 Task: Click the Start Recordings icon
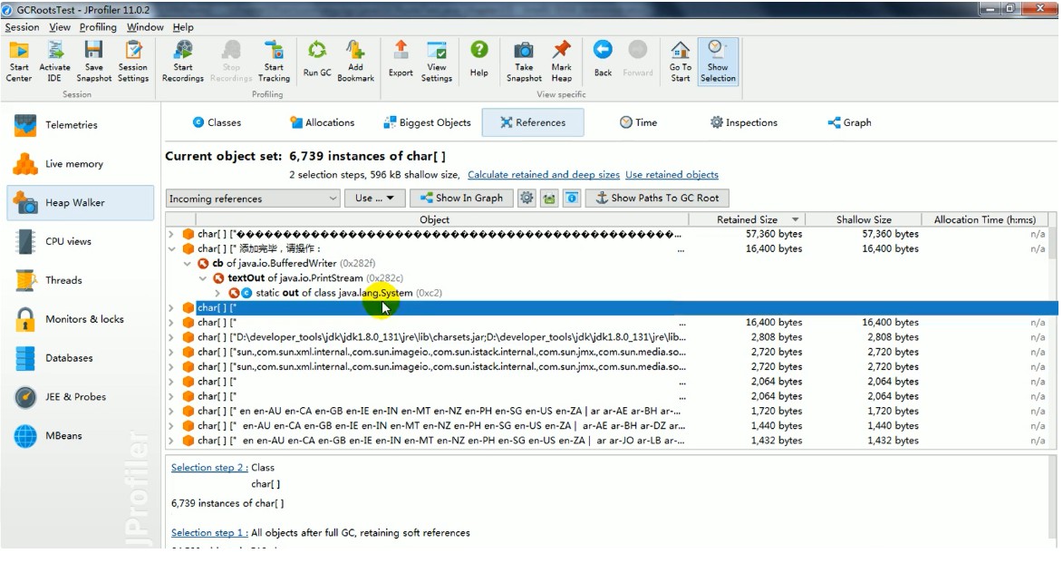[x=182, y=61]
